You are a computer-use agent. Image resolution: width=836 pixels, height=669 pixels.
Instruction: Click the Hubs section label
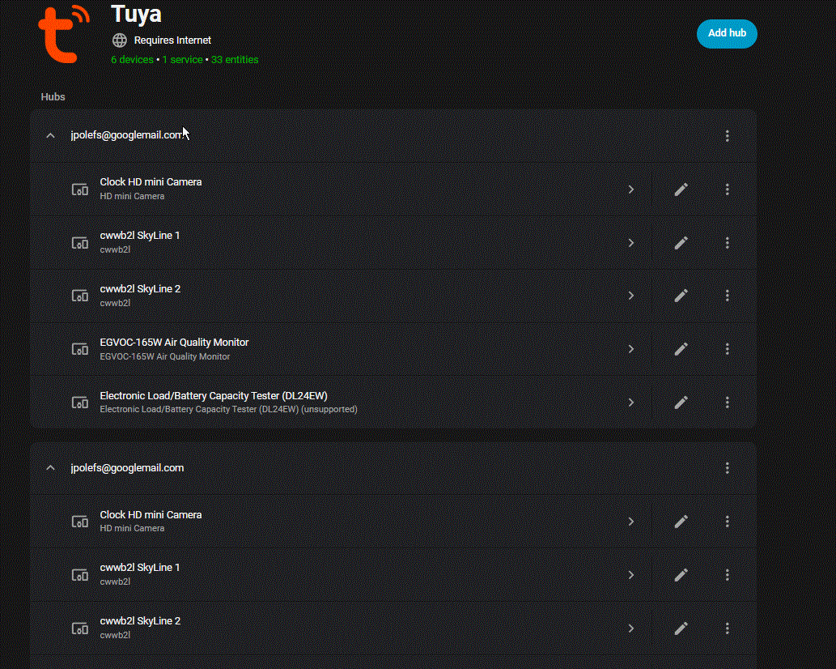point(53,96)
